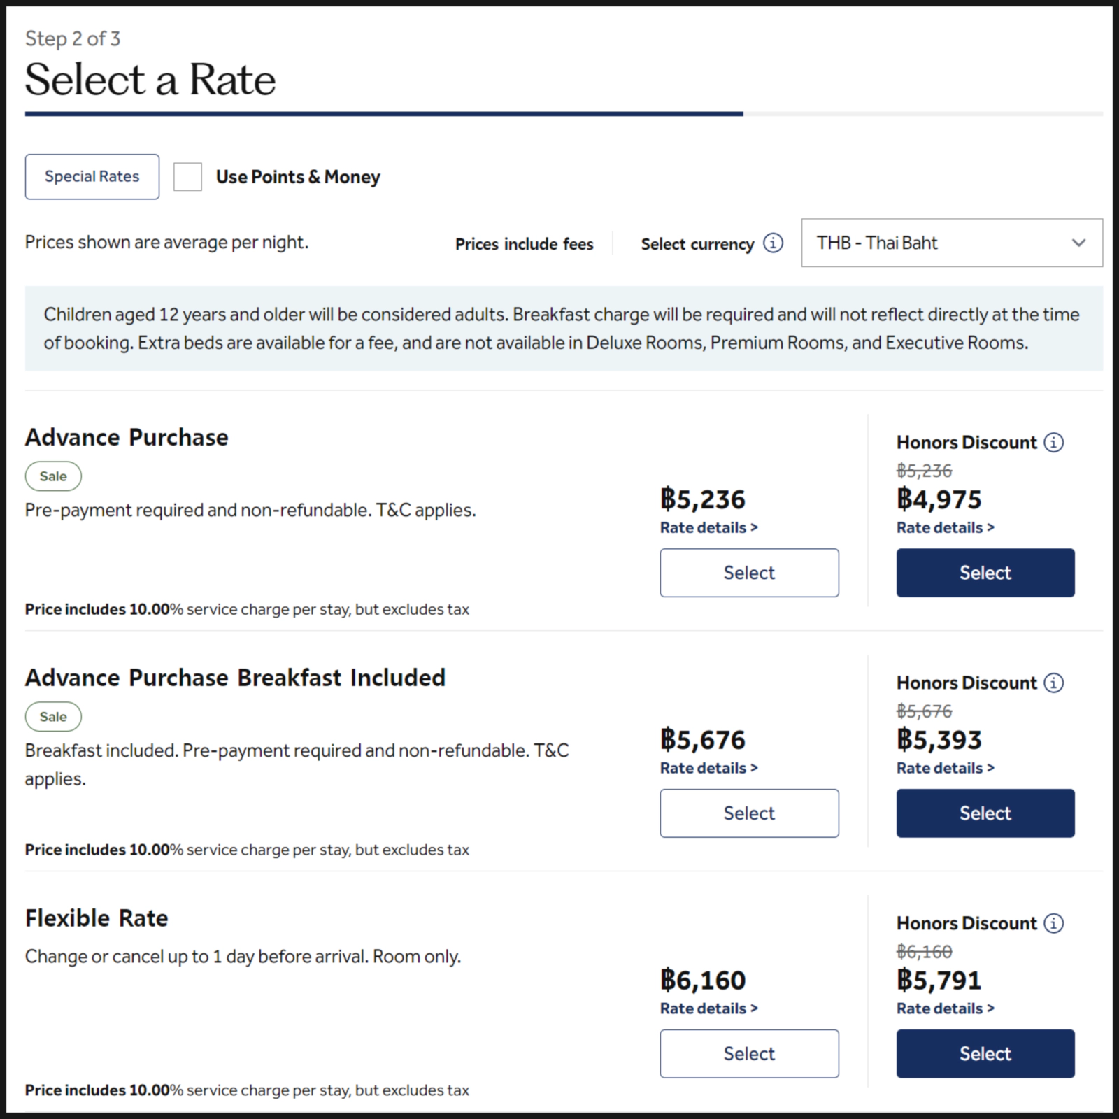Click info icon beside Flexible Rate Honors Discount

(1053, 924)
